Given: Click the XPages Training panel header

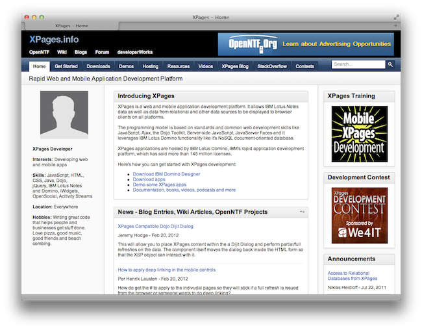Looking at the screenshot, I should (359, 96).
